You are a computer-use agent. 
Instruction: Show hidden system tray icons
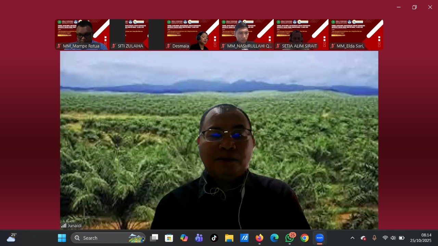pyautogui.click(x=352, y=238)
